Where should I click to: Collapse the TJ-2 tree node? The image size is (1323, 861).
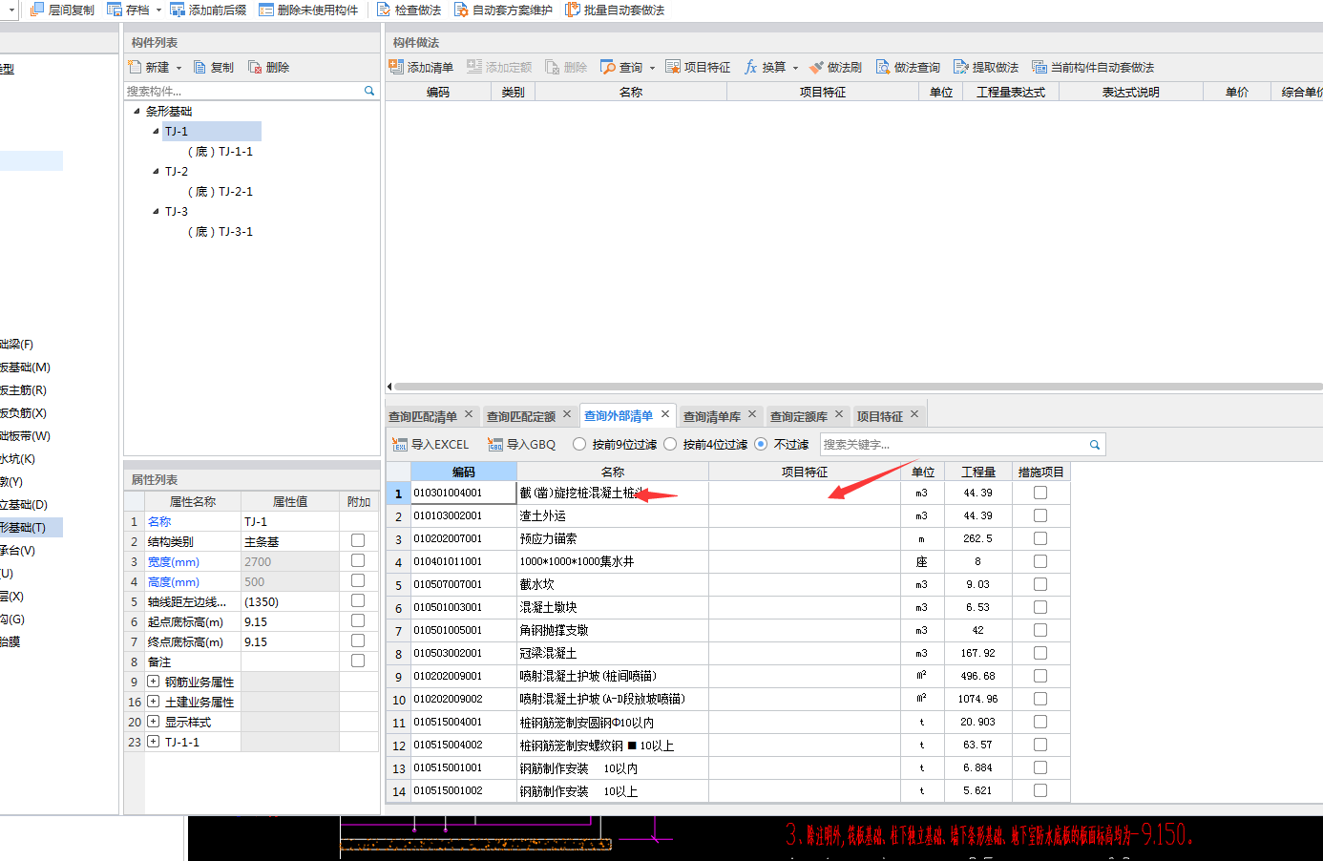156,171
